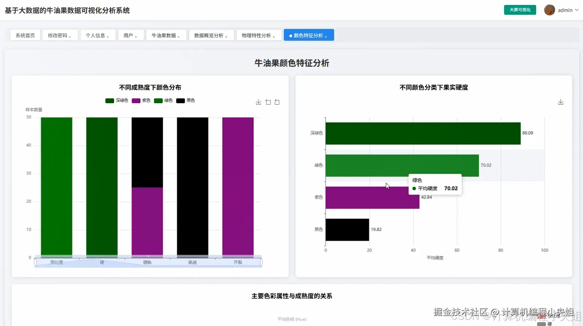Select the active 颜色特征分析 tab
This screenshot has width=583, height=326.
point(308,35)
